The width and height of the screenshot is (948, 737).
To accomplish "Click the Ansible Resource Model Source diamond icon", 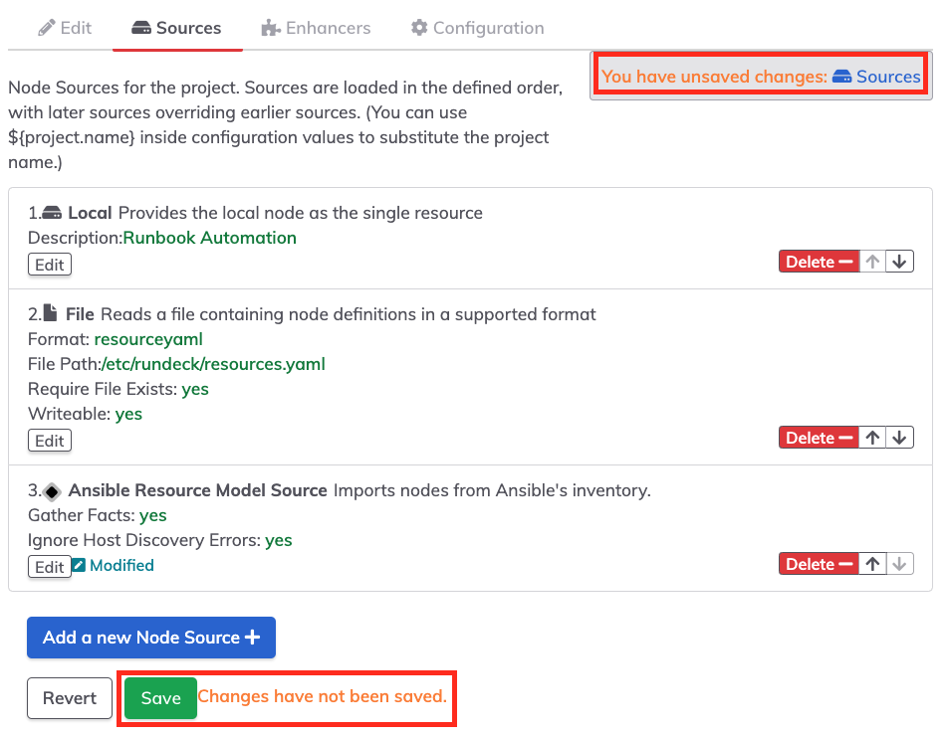I will click(x=53, y=491).
